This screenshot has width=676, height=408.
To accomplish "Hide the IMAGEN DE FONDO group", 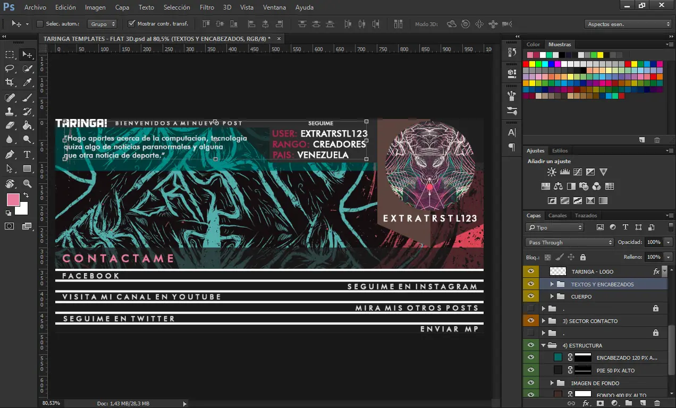I will click(x=530, y=383).
